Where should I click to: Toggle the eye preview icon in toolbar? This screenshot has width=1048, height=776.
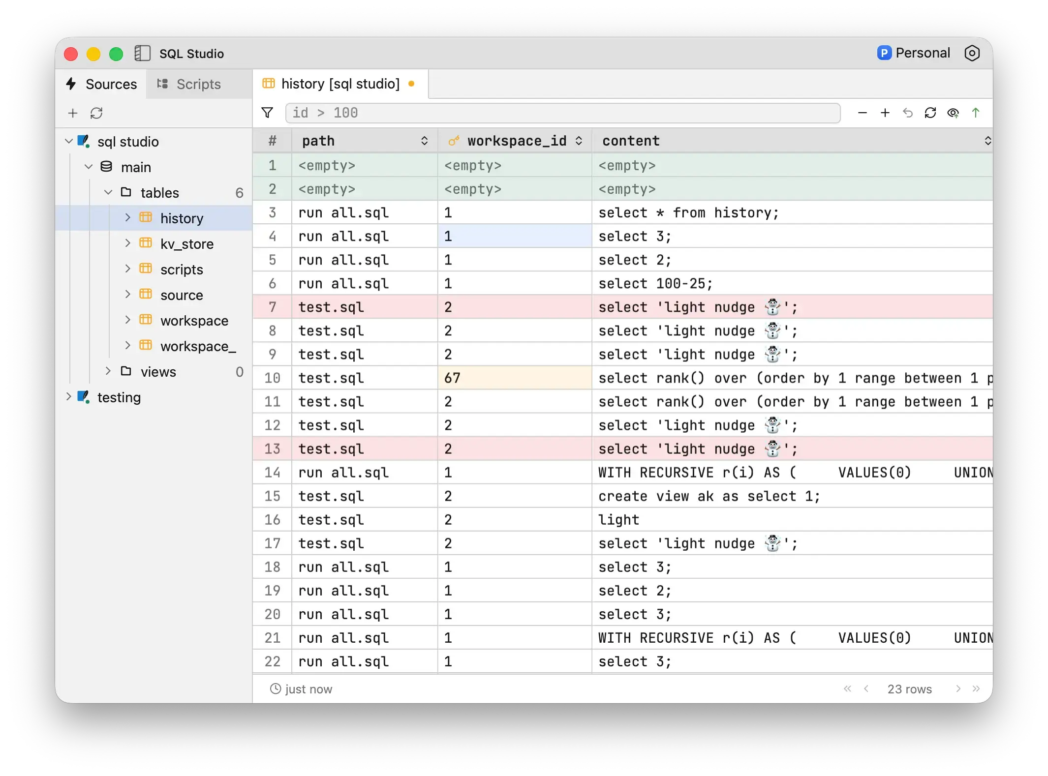point(953,113)
